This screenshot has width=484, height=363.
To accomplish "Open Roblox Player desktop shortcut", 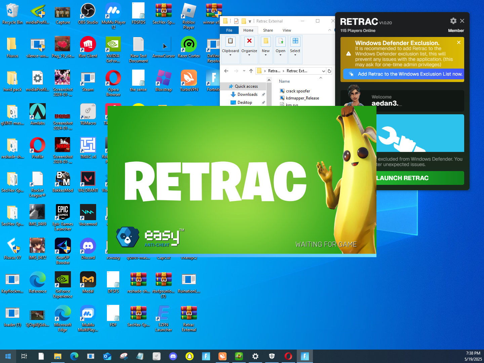I will [189, 16].
